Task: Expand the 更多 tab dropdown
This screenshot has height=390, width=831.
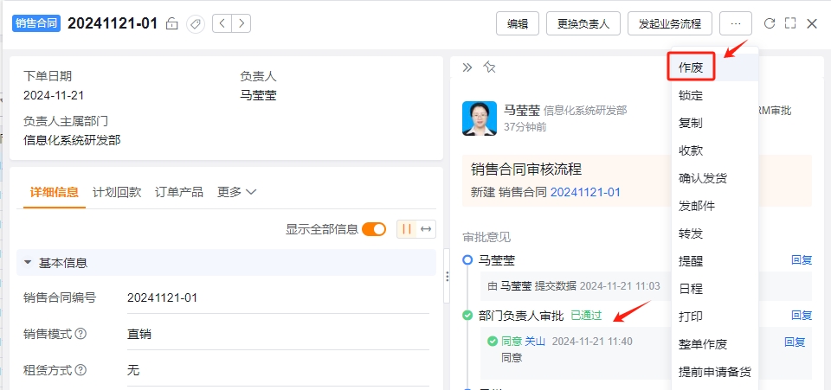Action: point(237,192)
